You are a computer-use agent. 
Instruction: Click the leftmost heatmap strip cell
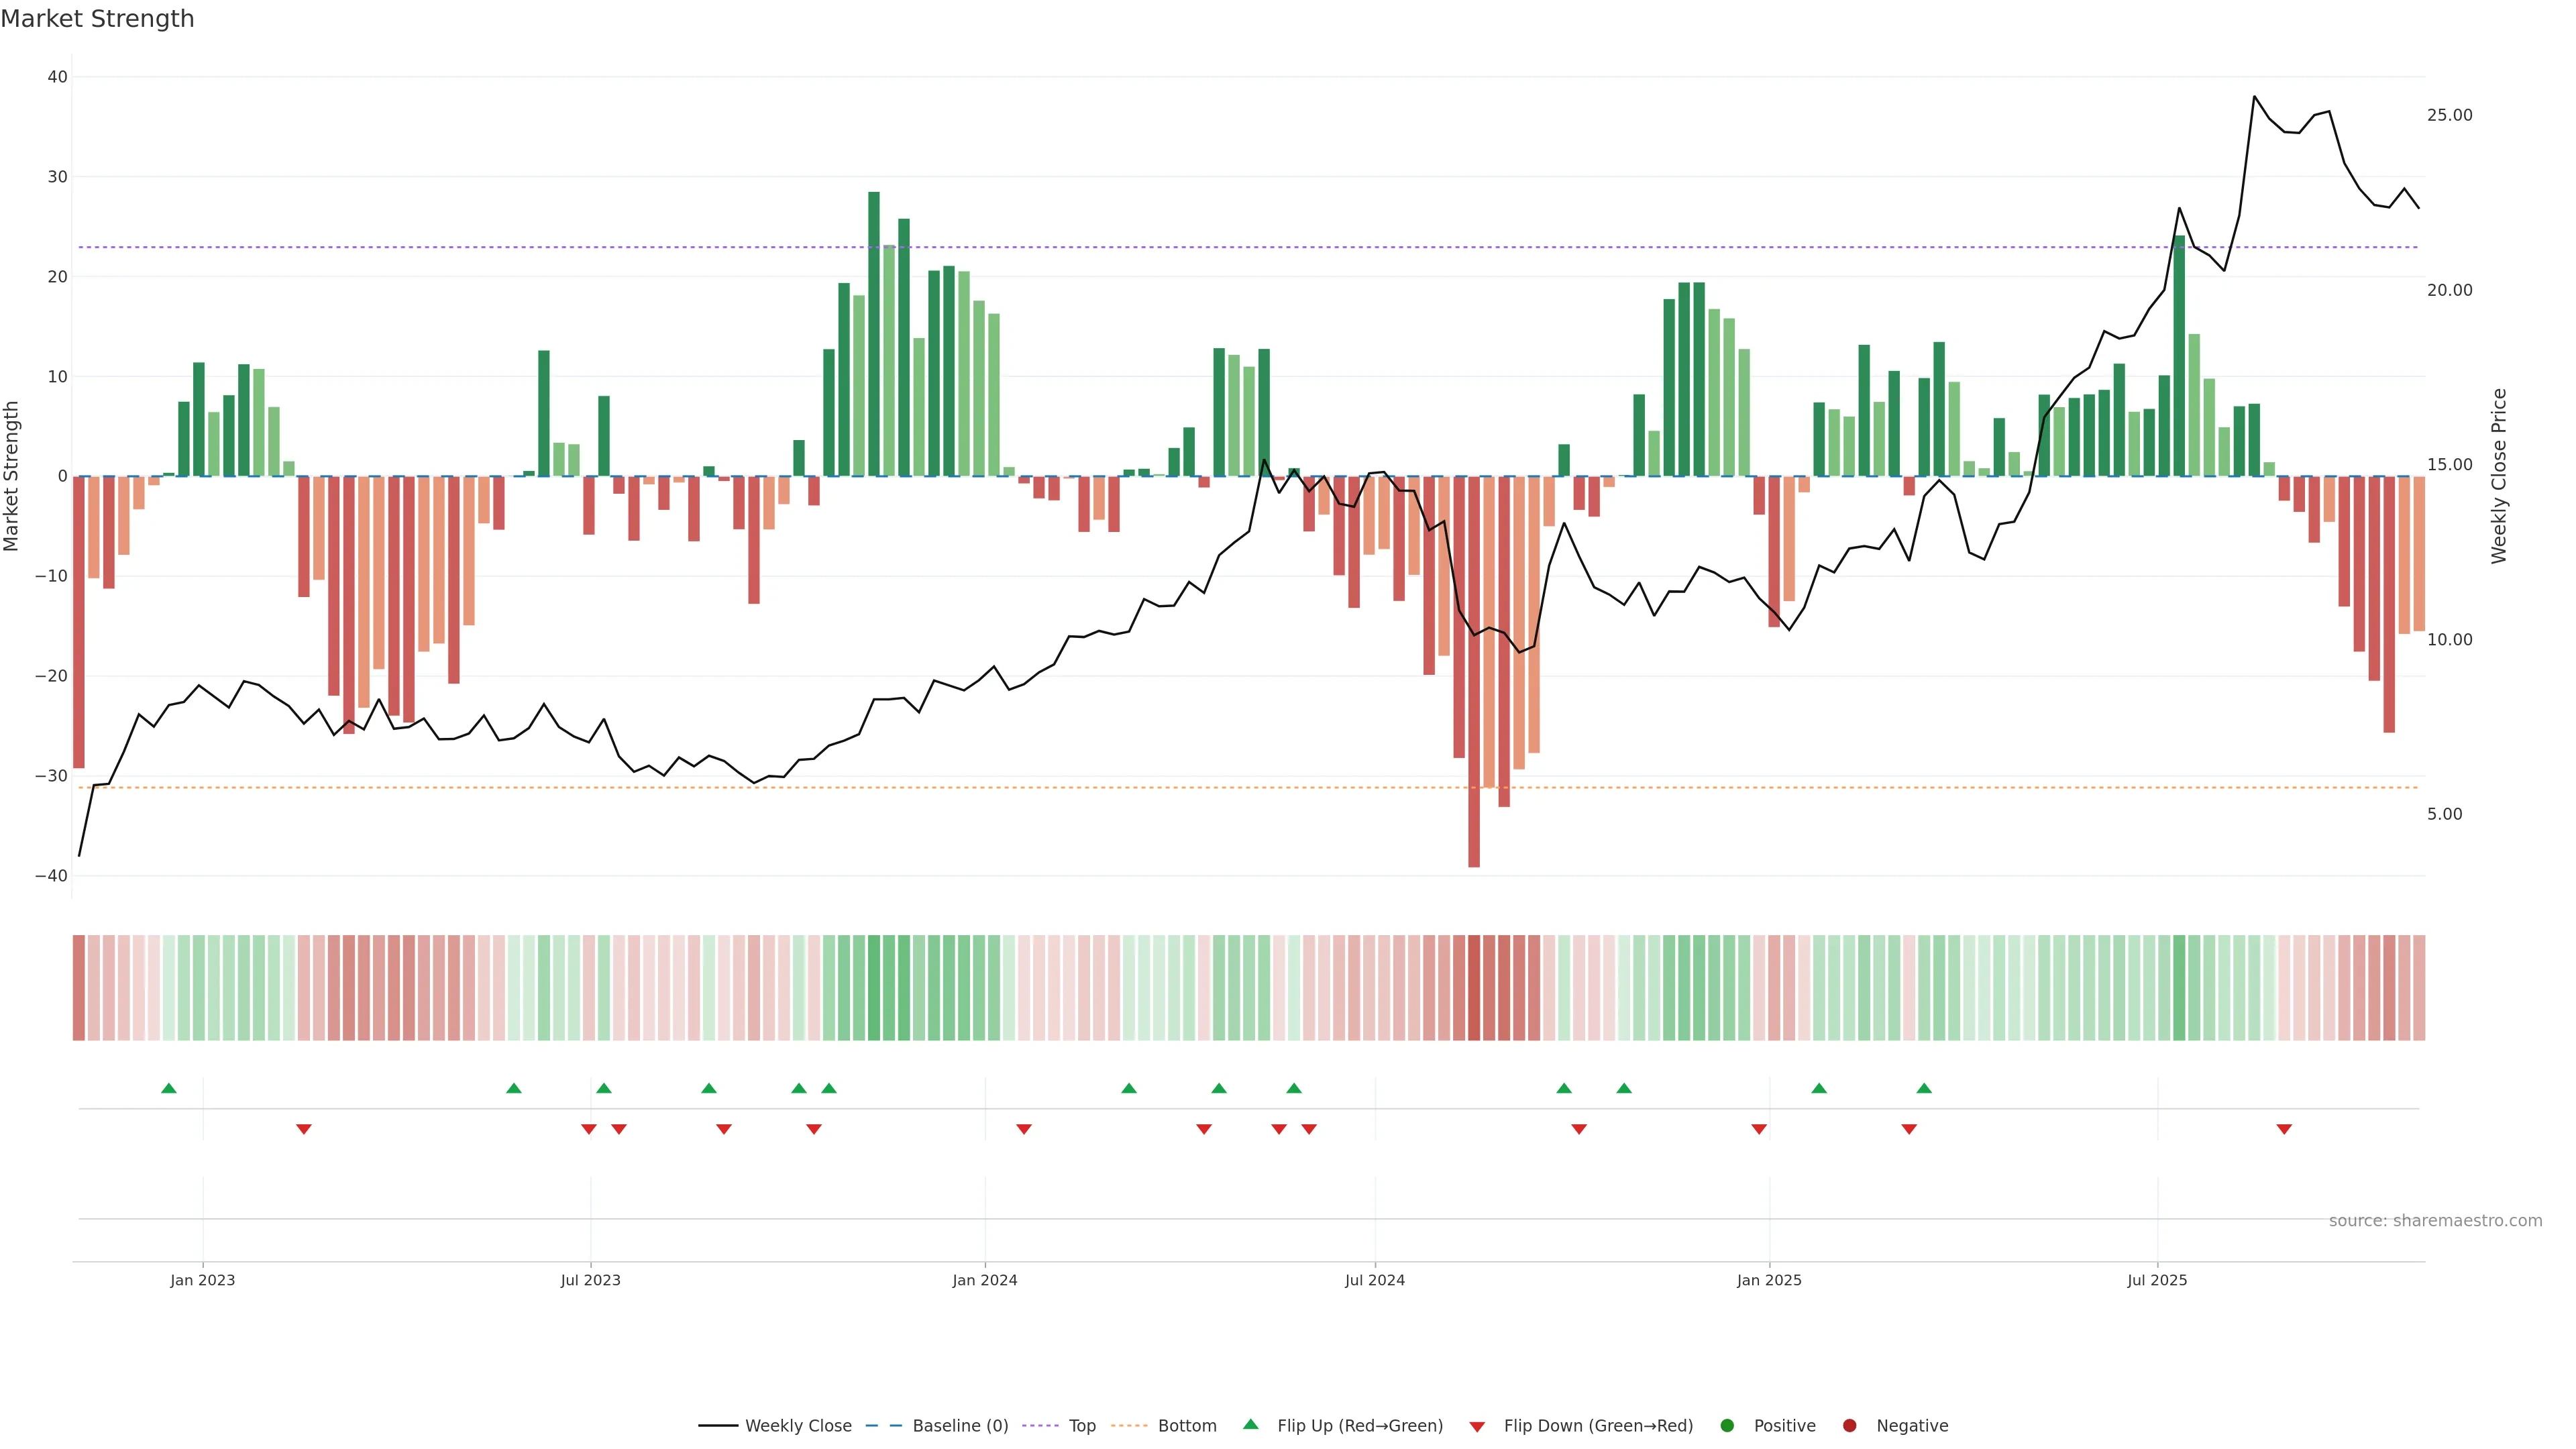coord(79,988)
